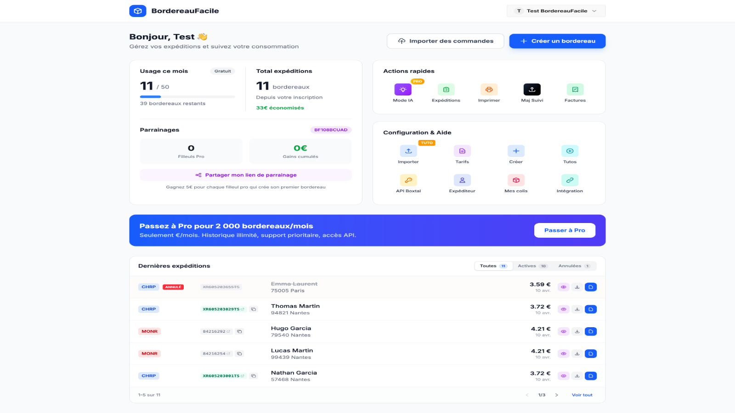Open the Imprimer printer icon
The height and width of the screenshot is (413, 735).
click(489, 89)
